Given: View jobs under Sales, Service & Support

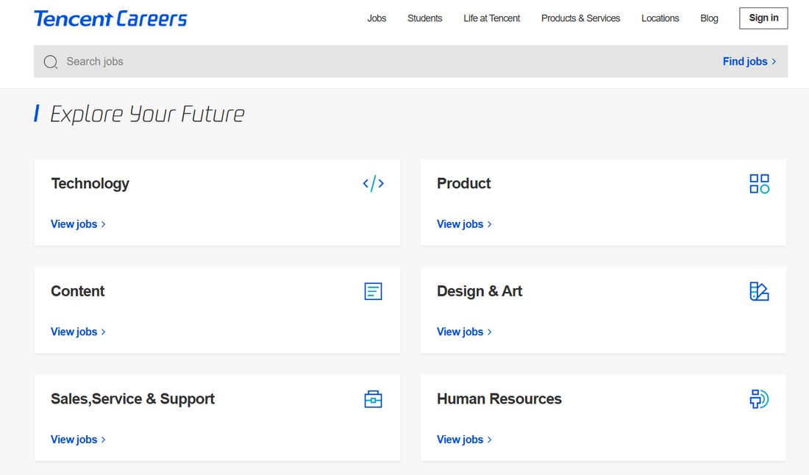Looking at the screenshot, I should coord(78,440).
